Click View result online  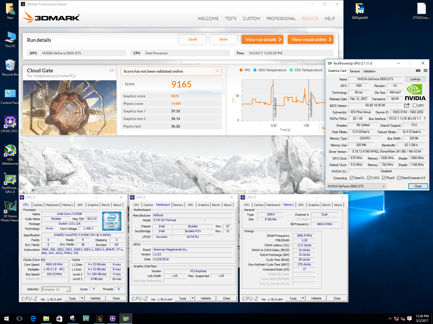(x=311, y=39)
